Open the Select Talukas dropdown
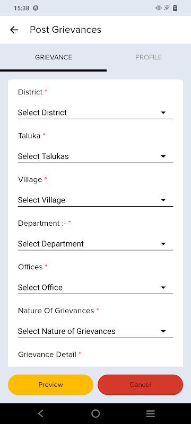Viewport: 191px width, 424px height. tap(95, 156)
